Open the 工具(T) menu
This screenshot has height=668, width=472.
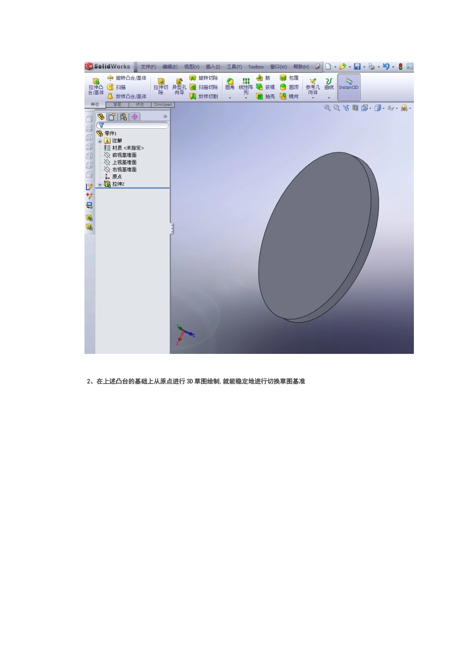tap(235, 67)
